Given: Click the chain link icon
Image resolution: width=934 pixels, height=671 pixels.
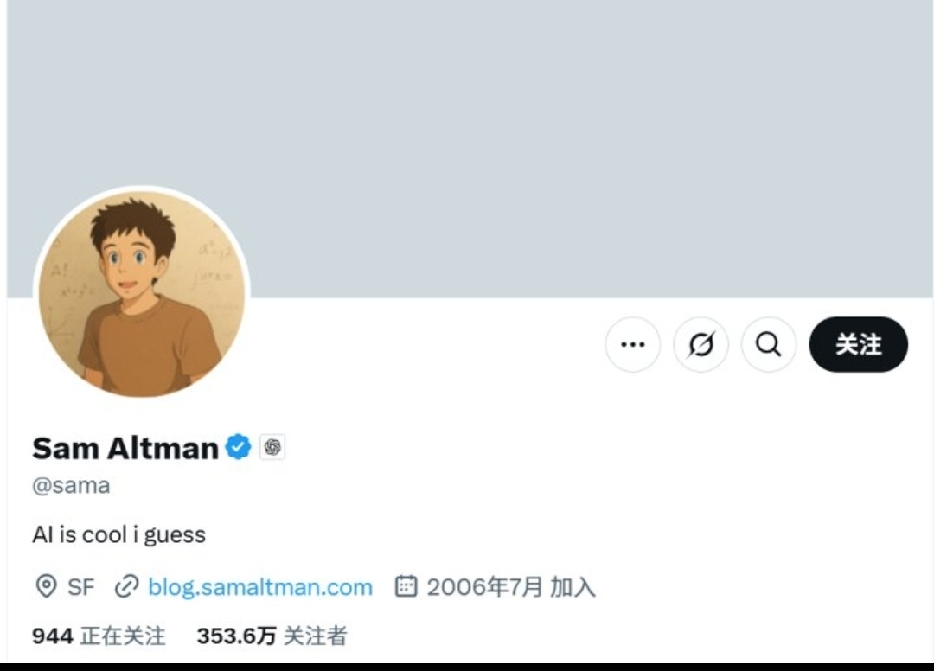Looking at the screenshot, I should tap(127, 587).
